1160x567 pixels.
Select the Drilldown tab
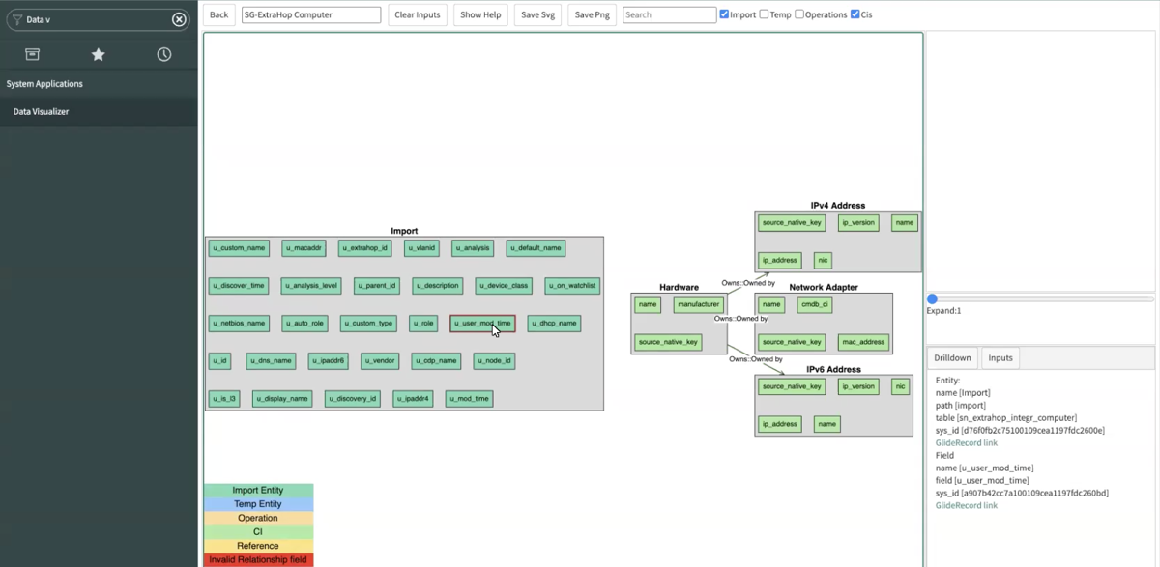[x=952, y=357]
